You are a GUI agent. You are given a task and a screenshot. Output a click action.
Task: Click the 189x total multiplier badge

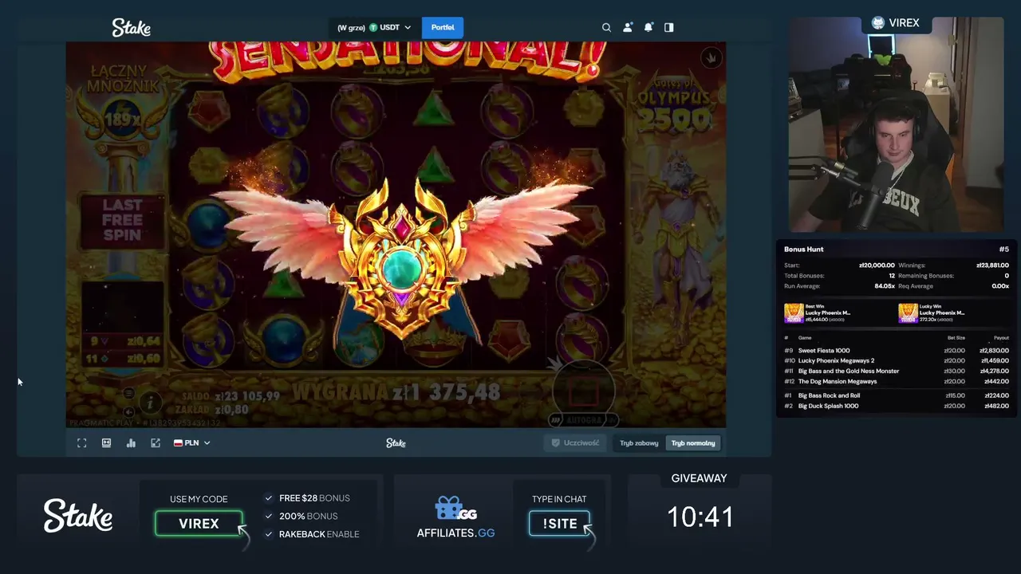click(x=121, y=119)
